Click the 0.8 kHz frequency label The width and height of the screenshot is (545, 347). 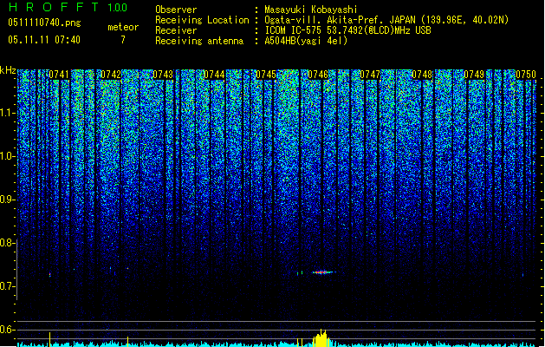(x=7, y=243)
